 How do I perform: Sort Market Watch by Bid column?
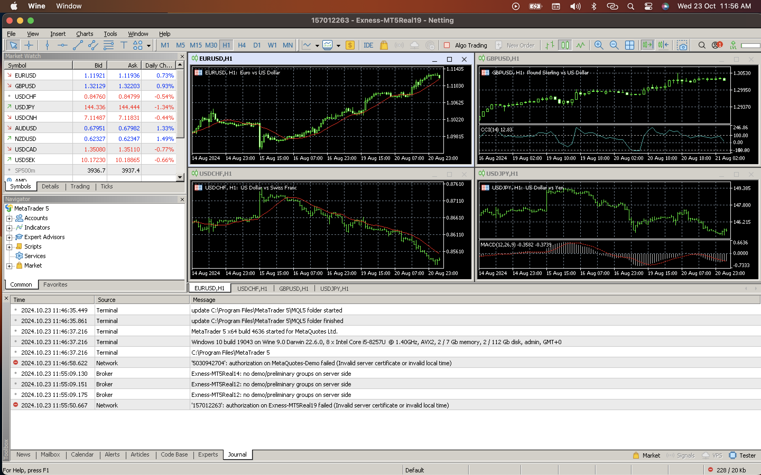[x=90, y=65]
